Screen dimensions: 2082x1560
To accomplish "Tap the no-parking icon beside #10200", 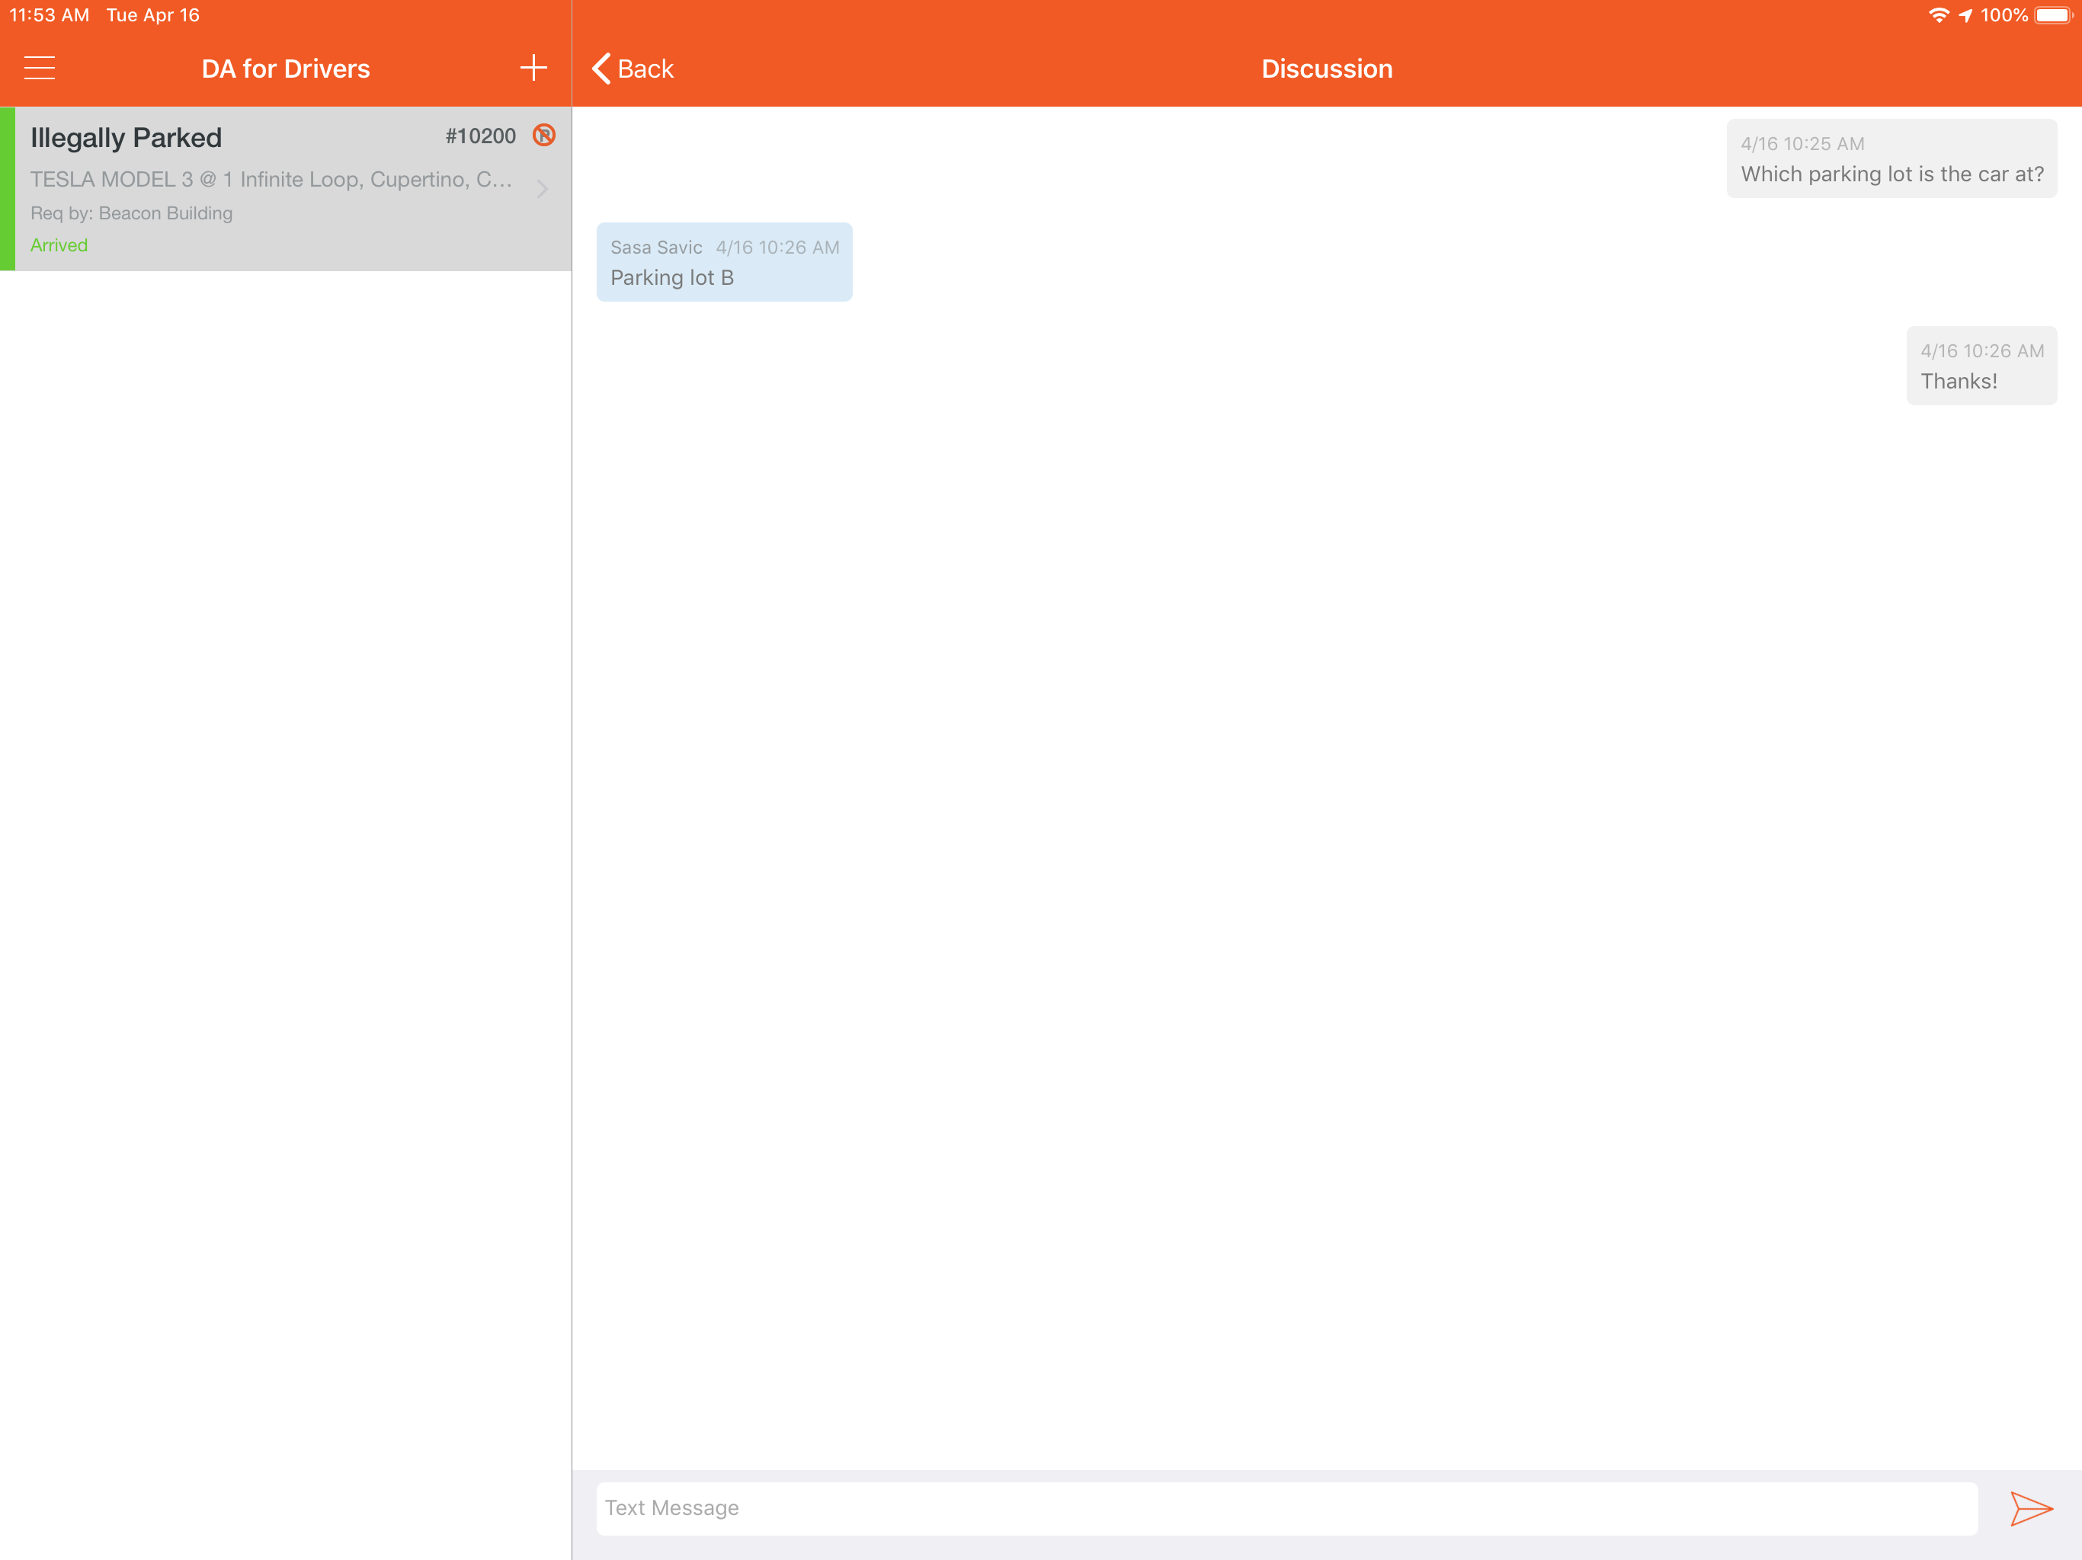I will [544, 136].
